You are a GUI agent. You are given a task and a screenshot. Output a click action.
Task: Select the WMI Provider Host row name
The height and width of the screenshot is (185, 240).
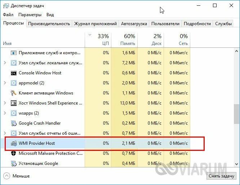[37, 143]
